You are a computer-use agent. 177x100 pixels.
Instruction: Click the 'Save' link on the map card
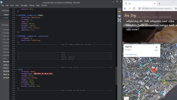pos(156,50)
